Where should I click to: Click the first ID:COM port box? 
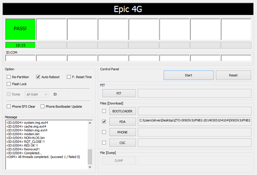20,58
